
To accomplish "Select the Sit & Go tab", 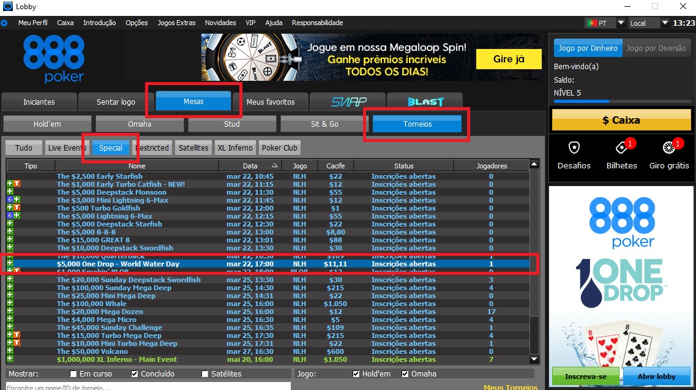I will click(x=324, y=124).
